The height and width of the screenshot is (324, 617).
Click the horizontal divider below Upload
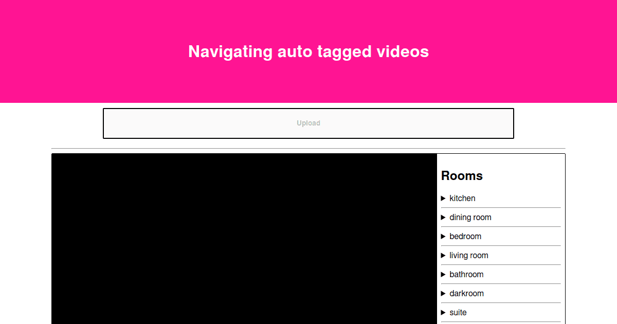click(308, 149)
